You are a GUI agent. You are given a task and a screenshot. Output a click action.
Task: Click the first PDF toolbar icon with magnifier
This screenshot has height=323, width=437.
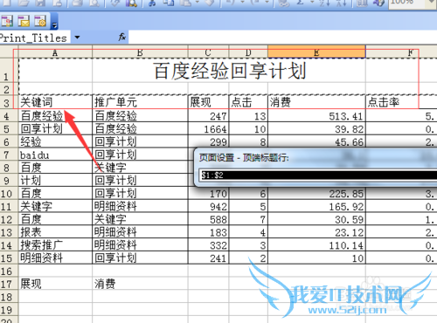(7, 21)
